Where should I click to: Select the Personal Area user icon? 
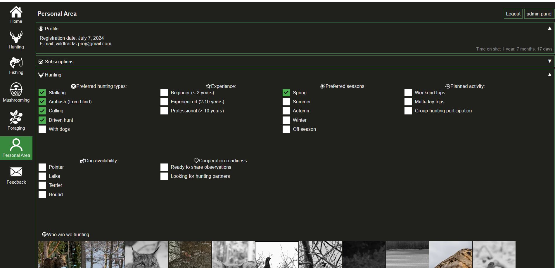[x=16, y=145]
